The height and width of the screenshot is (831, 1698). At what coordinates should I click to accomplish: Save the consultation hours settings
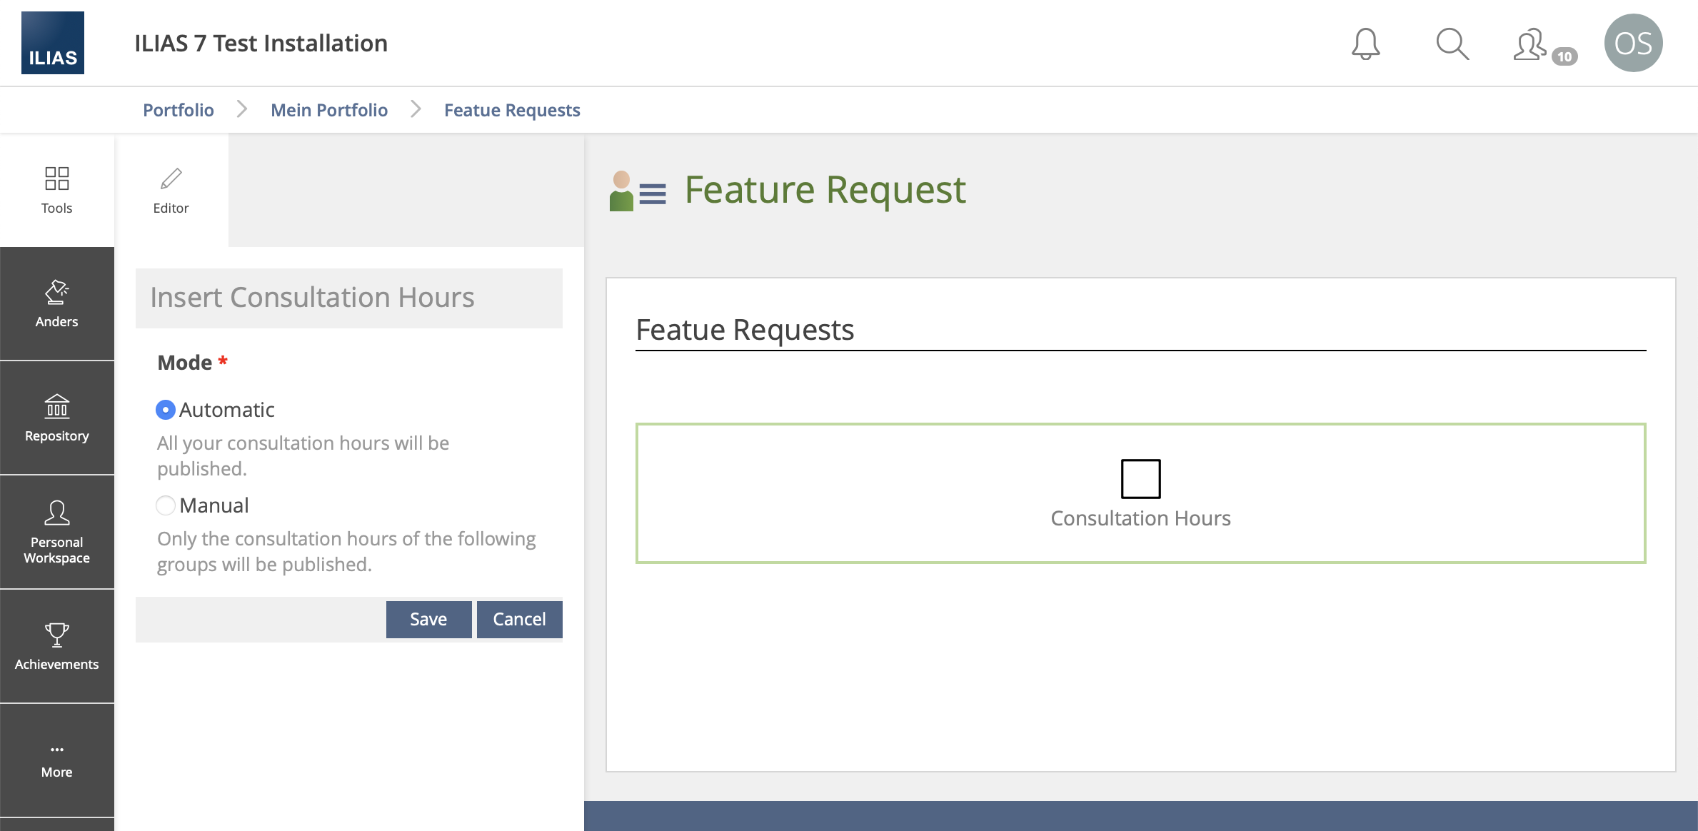click(428, 619)
